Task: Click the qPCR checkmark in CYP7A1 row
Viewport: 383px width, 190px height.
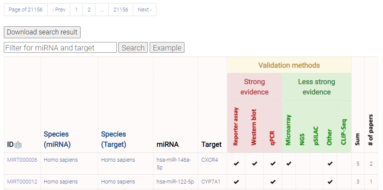Action: point(273,182)
